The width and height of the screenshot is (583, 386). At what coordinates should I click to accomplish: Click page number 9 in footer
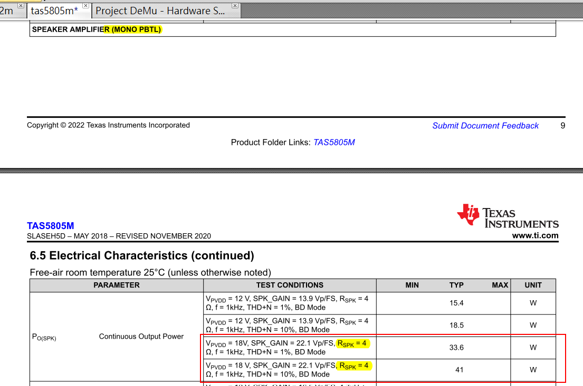(x=562, y=126)
